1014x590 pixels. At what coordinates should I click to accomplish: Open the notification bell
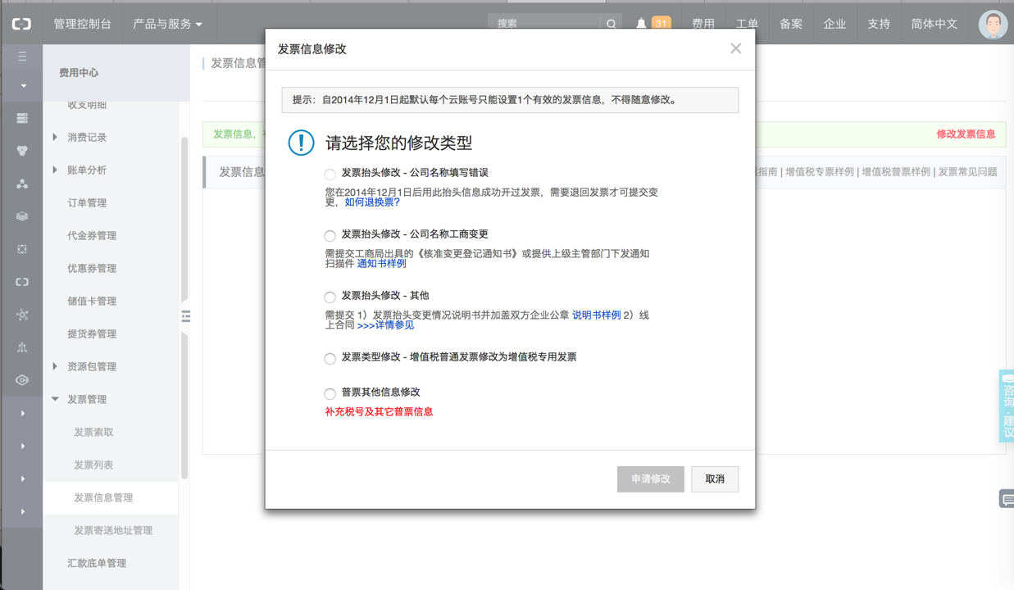(641, 24)
